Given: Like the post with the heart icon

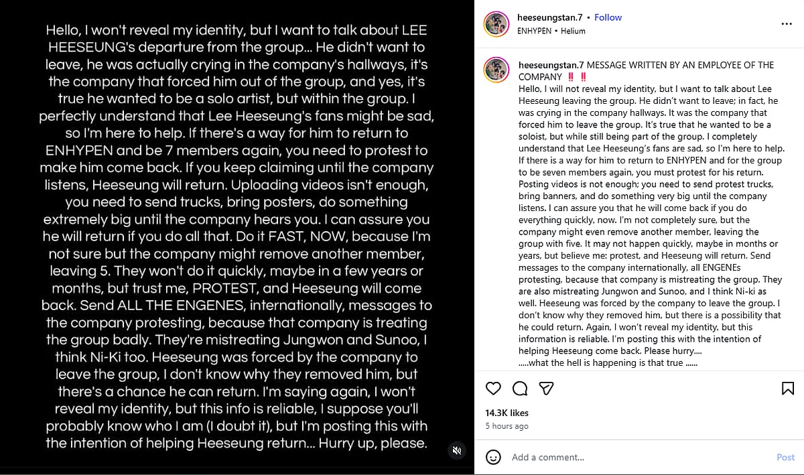Looking at the screenshot, I should point(493,389).
